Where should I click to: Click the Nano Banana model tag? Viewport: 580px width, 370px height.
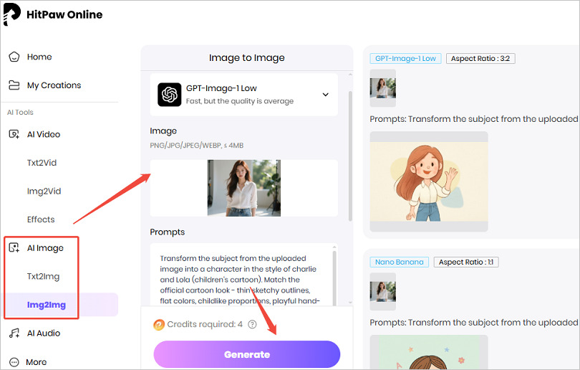(x=399, y=262)
